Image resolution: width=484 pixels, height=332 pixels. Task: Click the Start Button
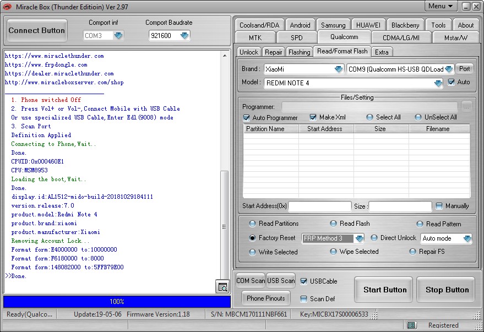click(384, 290)
